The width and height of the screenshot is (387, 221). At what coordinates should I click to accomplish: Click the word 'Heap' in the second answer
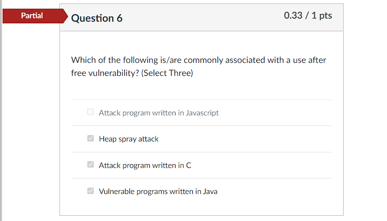pyautogui.click(x=107, y=139)
